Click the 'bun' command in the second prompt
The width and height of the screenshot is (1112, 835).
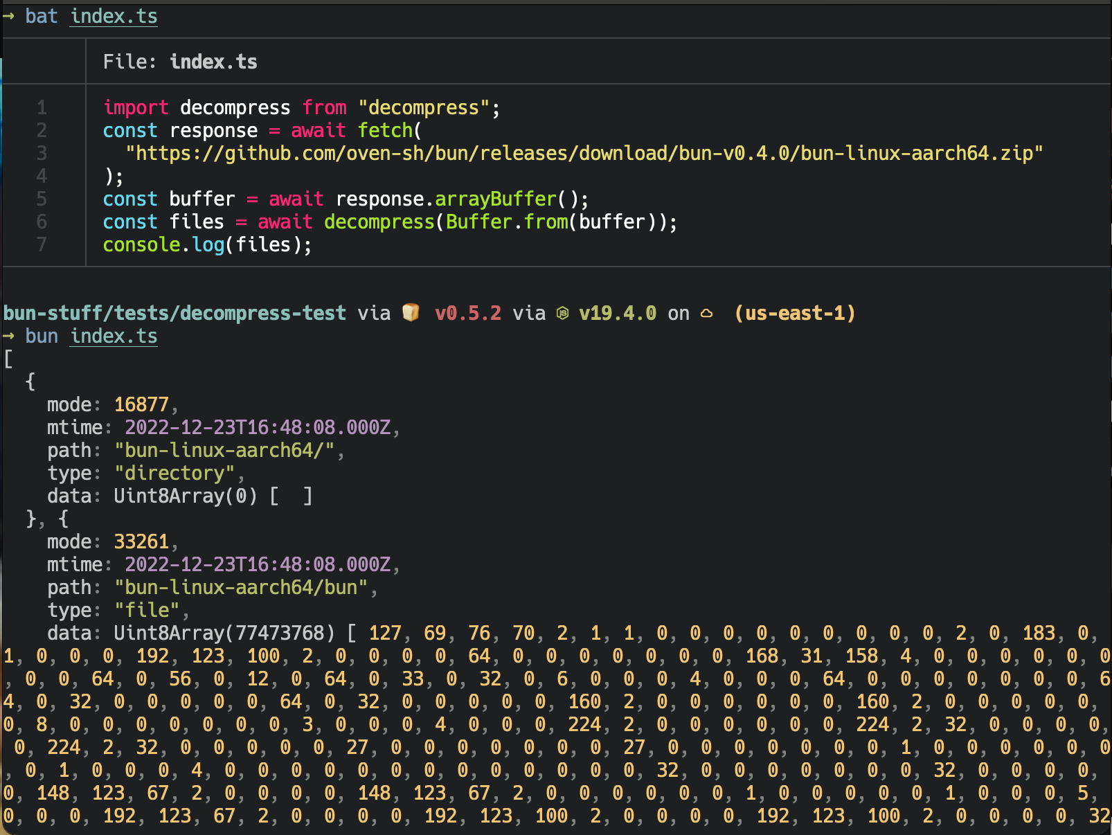pos(42,336)
